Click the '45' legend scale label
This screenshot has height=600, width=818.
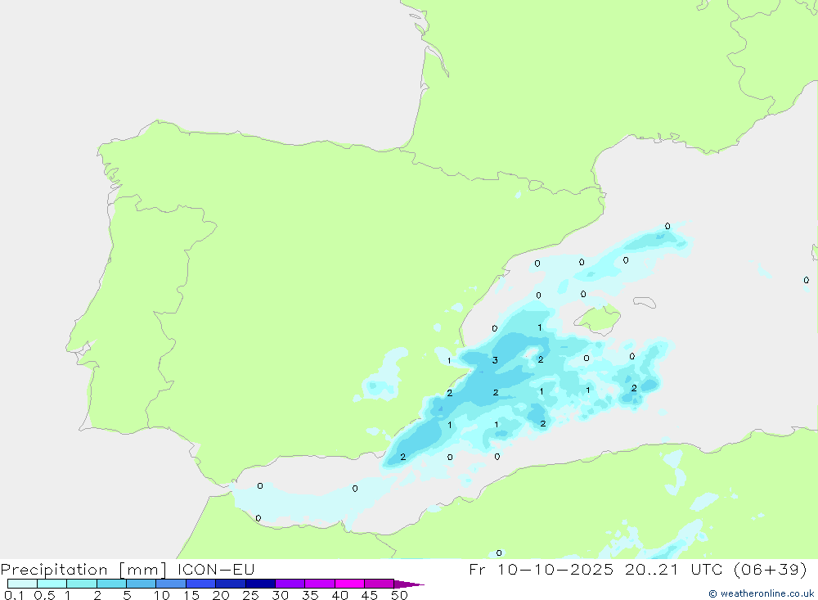(x=370, y=595)
